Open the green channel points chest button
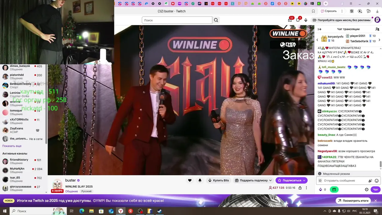The width and height of the screenshot is (382, 215). tap(334, 189)
